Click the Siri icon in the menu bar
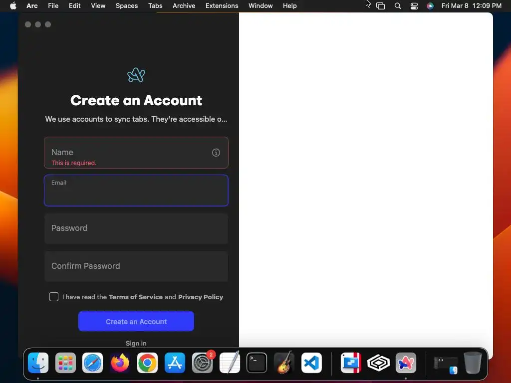511x383 pixels. point(430,6)
